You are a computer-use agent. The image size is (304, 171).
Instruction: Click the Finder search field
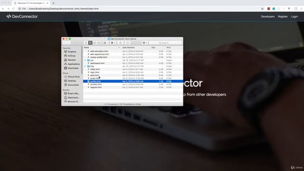(165, 43)
